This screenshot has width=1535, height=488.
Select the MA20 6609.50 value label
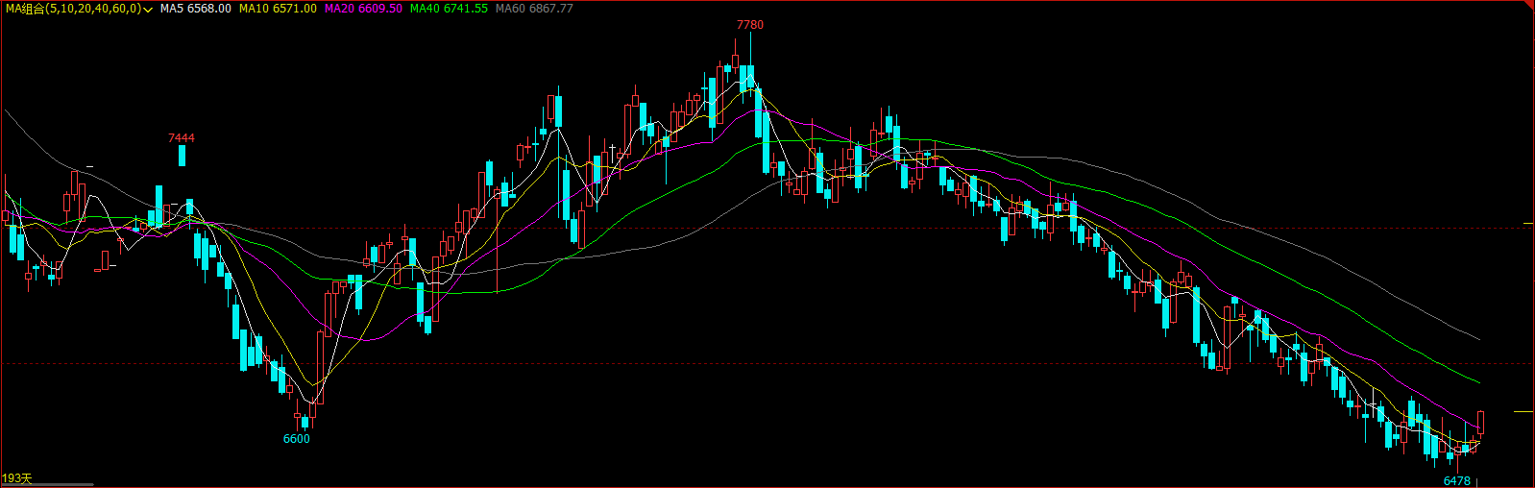[x=363, y=9]
